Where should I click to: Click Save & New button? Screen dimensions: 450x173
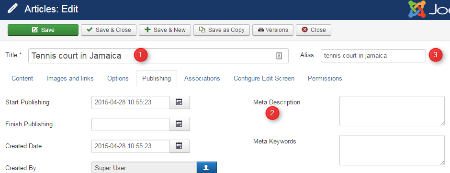click(x=165, y=30)
